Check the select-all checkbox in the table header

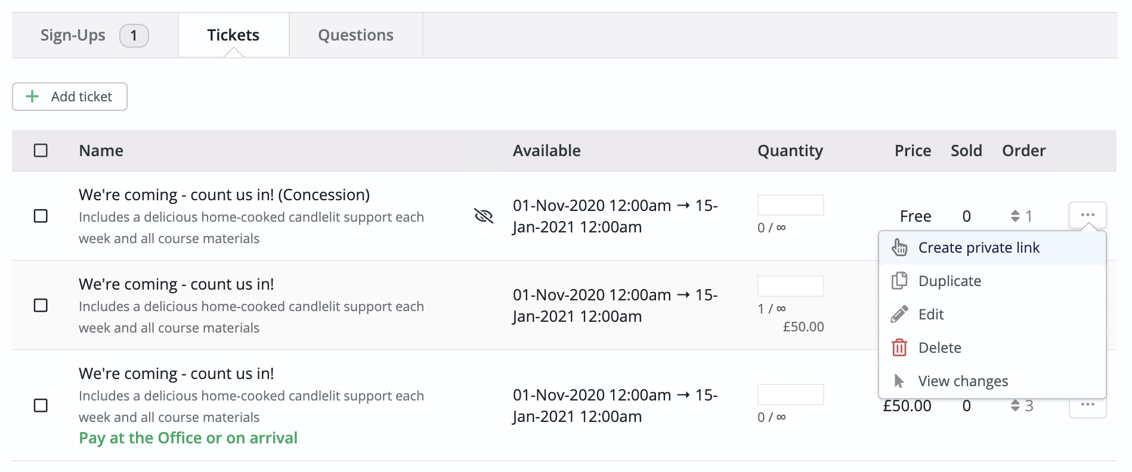point(41,151)
